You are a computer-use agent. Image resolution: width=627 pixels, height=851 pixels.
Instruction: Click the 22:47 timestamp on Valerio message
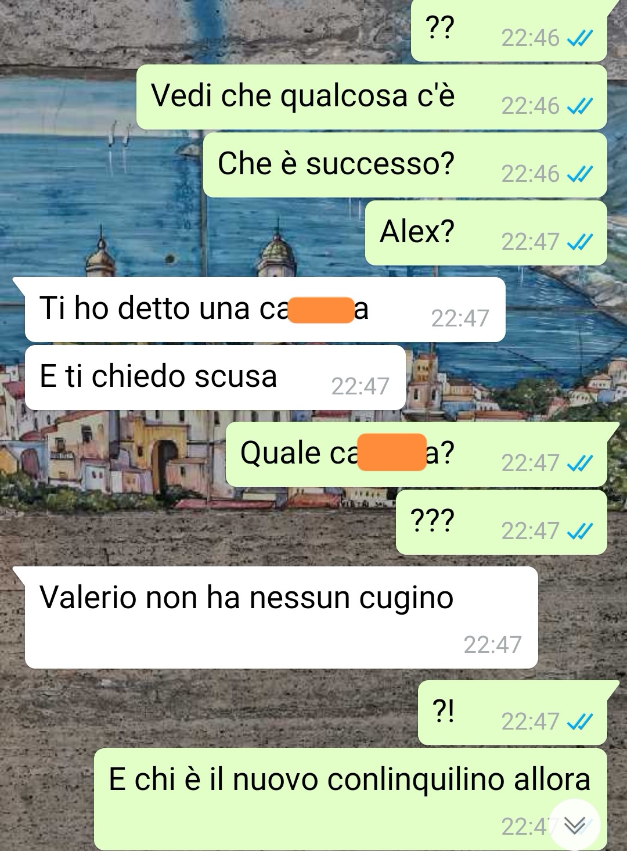pyautogui.click(x=492, y=645)
